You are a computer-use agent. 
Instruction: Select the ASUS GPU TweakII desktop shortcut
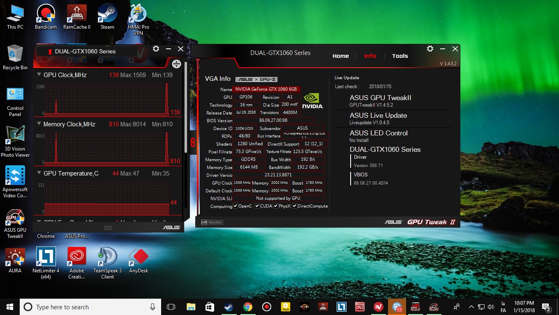(15, 224)
